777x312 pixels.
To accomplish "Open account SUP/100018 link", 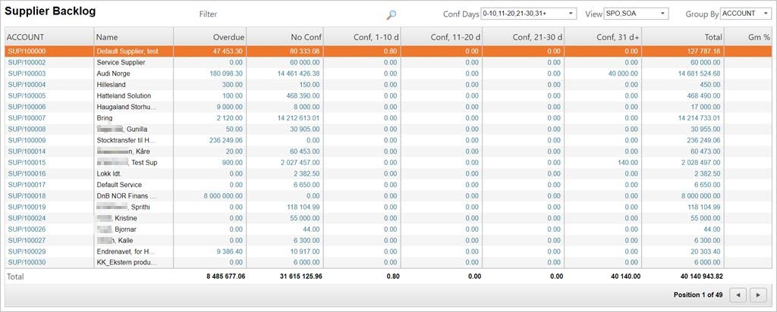I will pyautogui.click(x=27, y=195).
